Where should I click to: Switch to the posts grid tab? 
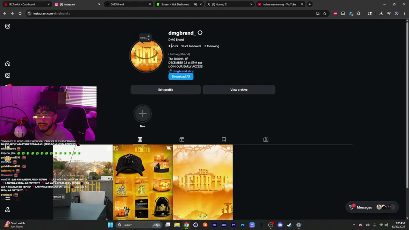(x=140, y=140)
